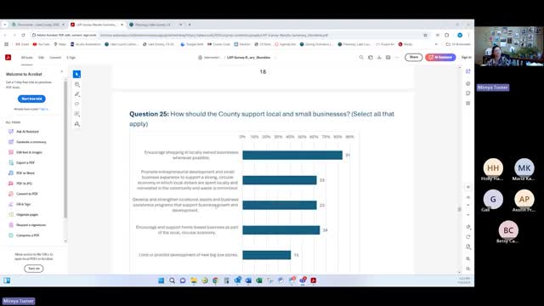The image size is (544, 306).
Task: Switch to the Edit menu tab
Action: pos(42,58)
